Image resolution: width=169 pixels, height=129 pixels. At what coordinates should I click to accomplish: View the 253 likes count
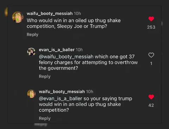pos(151,27)
